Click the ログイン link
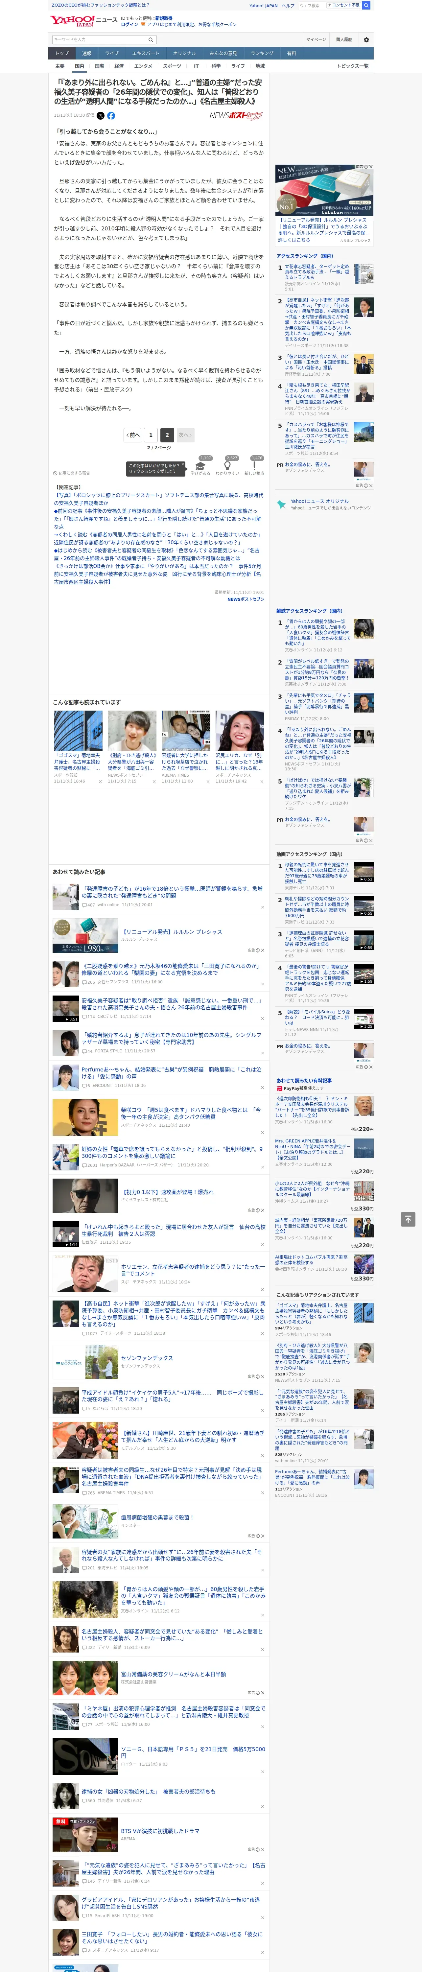The height and width of the screenshot is (1972, 422). pyautogui.click(x=129, y=25)
